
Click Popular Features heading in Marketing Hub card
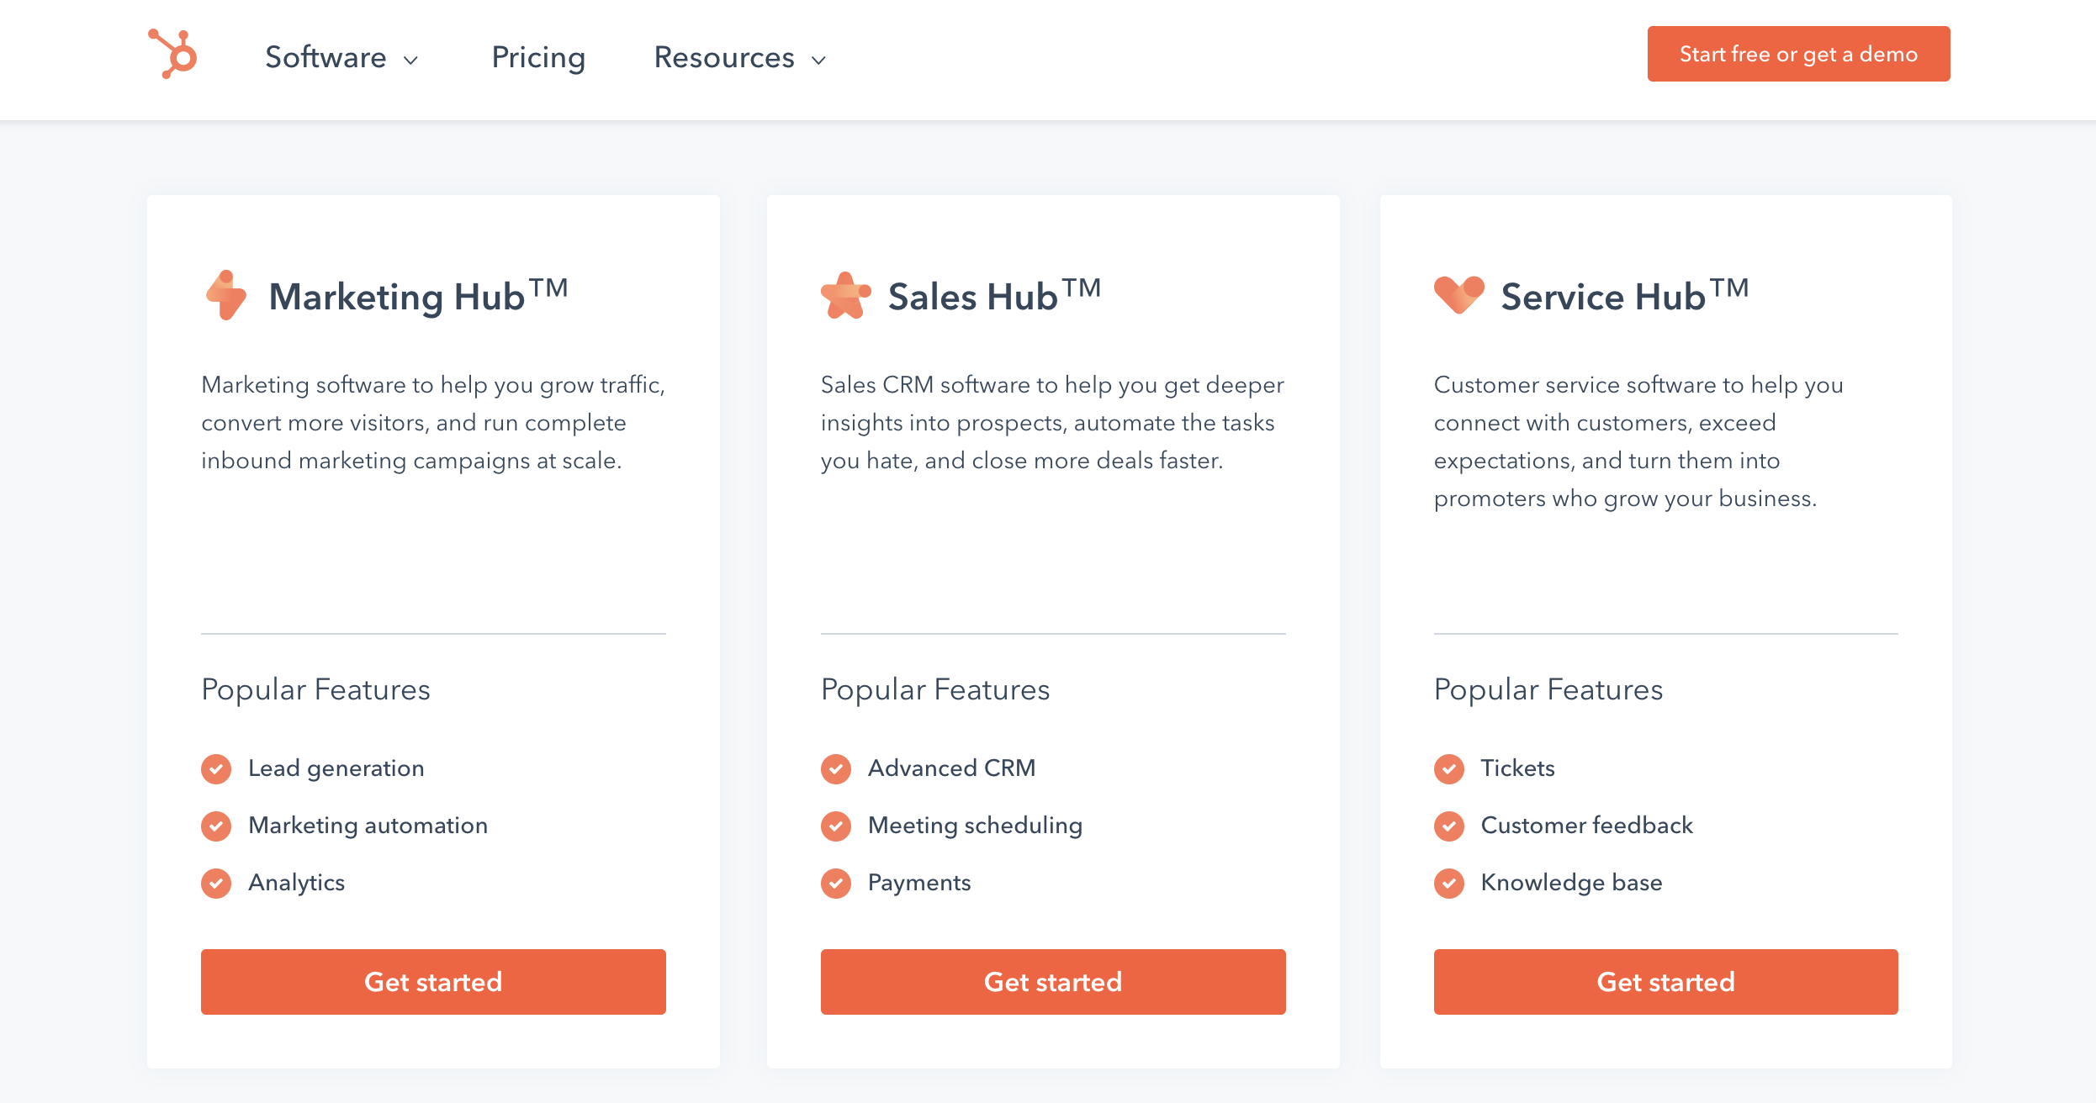point(316,690)
